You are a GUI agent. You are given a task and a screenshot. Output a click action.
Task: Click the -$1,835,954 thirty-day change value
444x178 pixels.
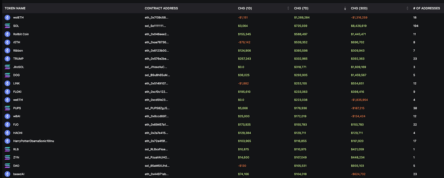pos(360,100)
